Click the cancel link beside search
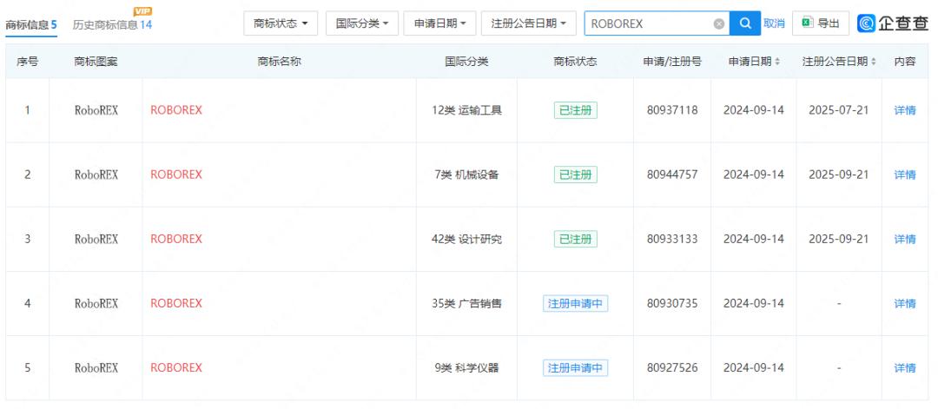938x409 pixels. click(774, 23)
